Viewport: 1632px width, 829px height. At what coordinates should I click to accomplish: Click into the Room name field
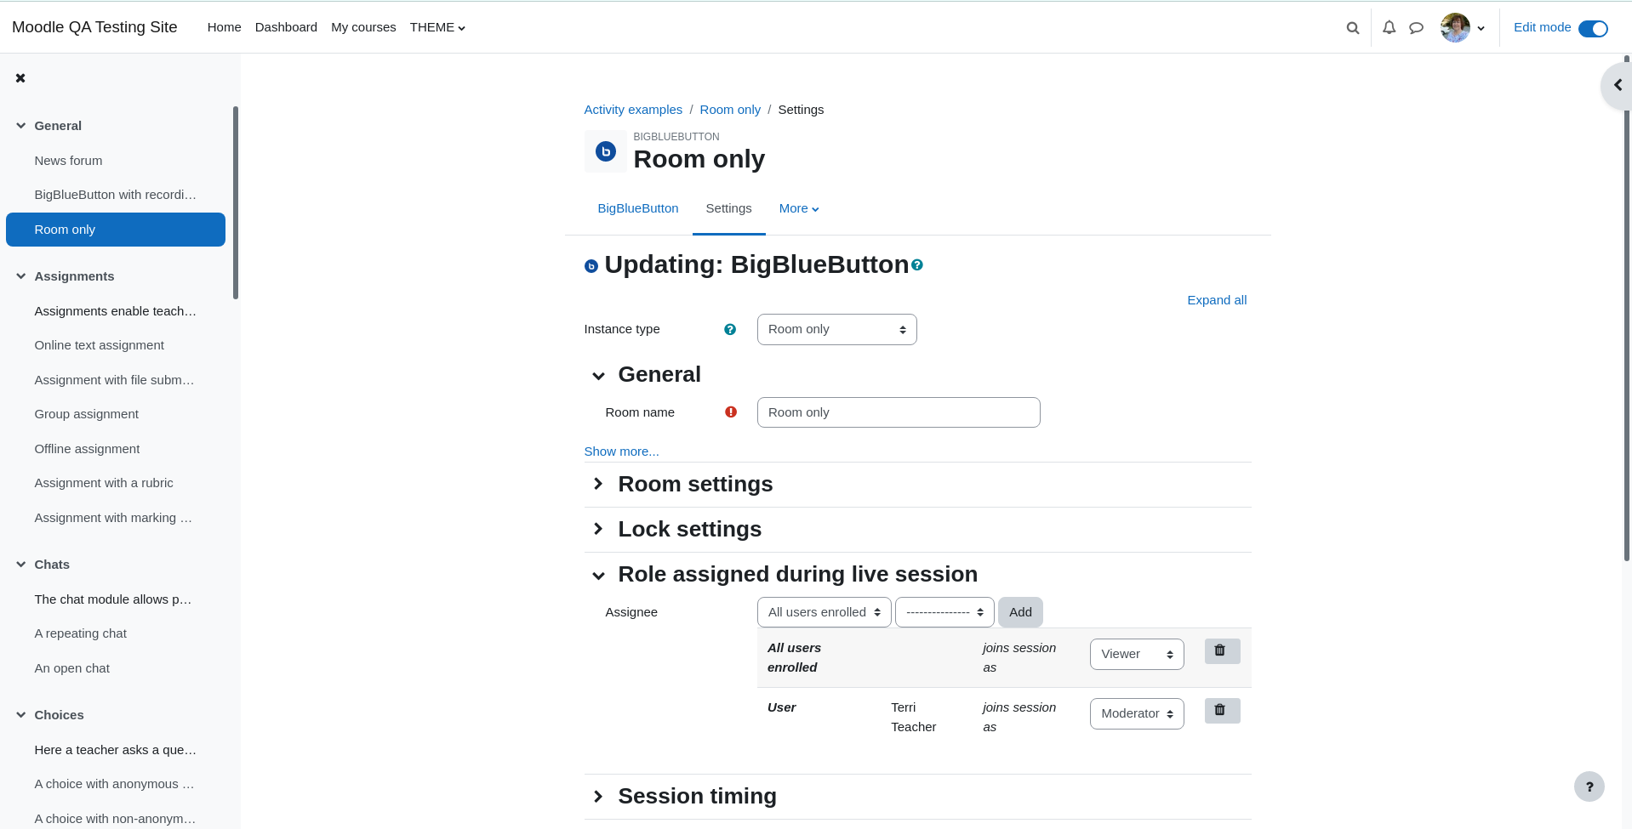pos(898,412)
